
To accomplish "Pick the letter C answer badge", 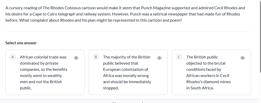I will click(x=179, y=57).
